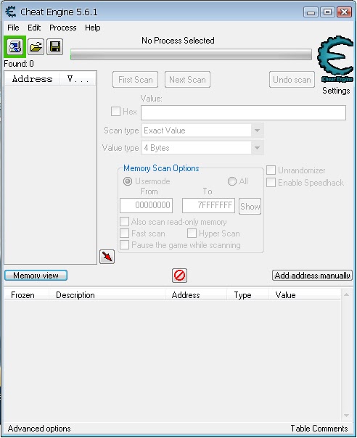
Task: Click the address table scroll-down arrow
Action: click(x=346, y=416)
